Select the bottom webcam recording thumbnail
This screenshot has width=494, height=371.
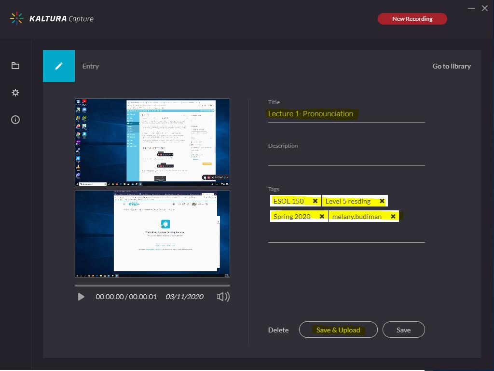tap(152, 234)
